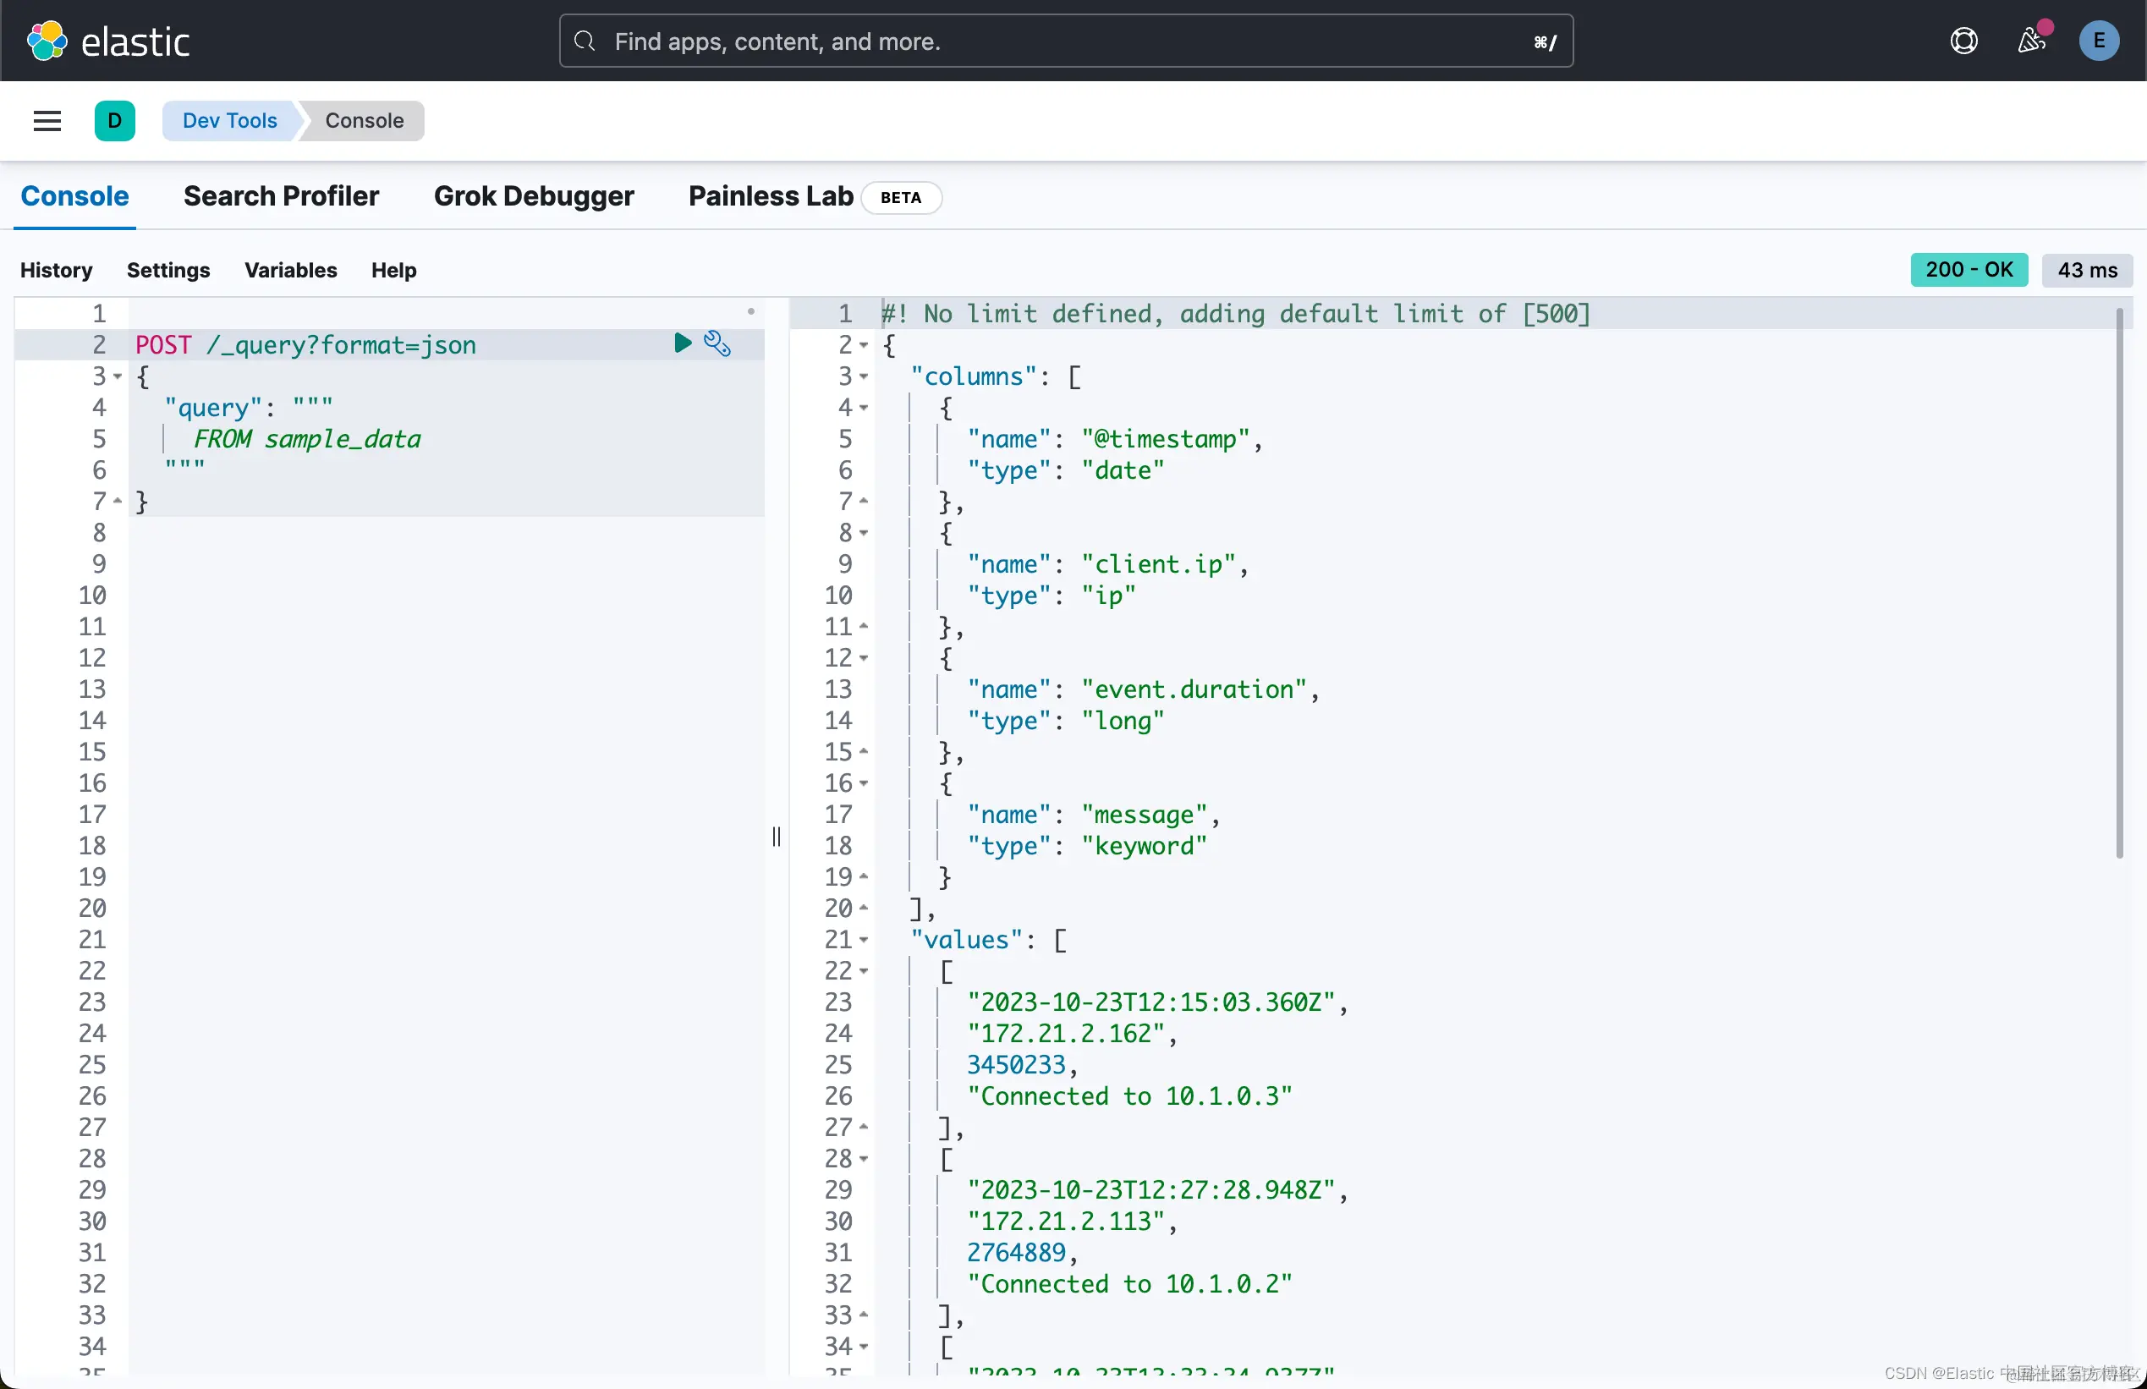
Task: Open the wrench request options icon
Action: pyautogui.click(x=717, y=343)
